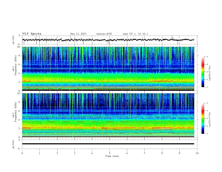The width and height of the screenshot is (222, 172).
Task: Click the flat ch.3 voltage trace
Action: point(108,144)
